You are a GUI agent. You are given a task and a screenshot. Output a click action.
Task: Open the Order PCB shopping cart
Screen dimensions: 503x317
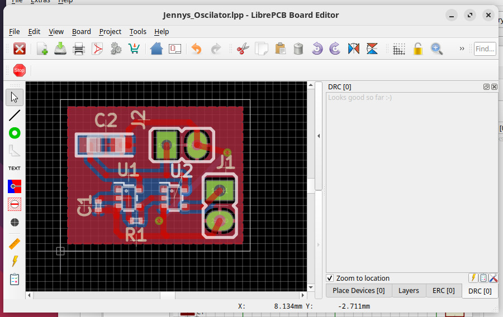click(x=134, y=49)
